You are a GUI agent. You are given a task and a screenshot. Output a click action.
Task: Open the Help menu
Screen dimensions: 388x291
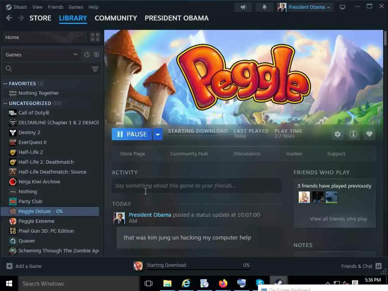(x=93, y=7)
